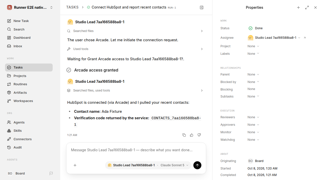Open the Labels None dropdown
The width and height of the screenshot is (321, 180).
tap(253, 54)
